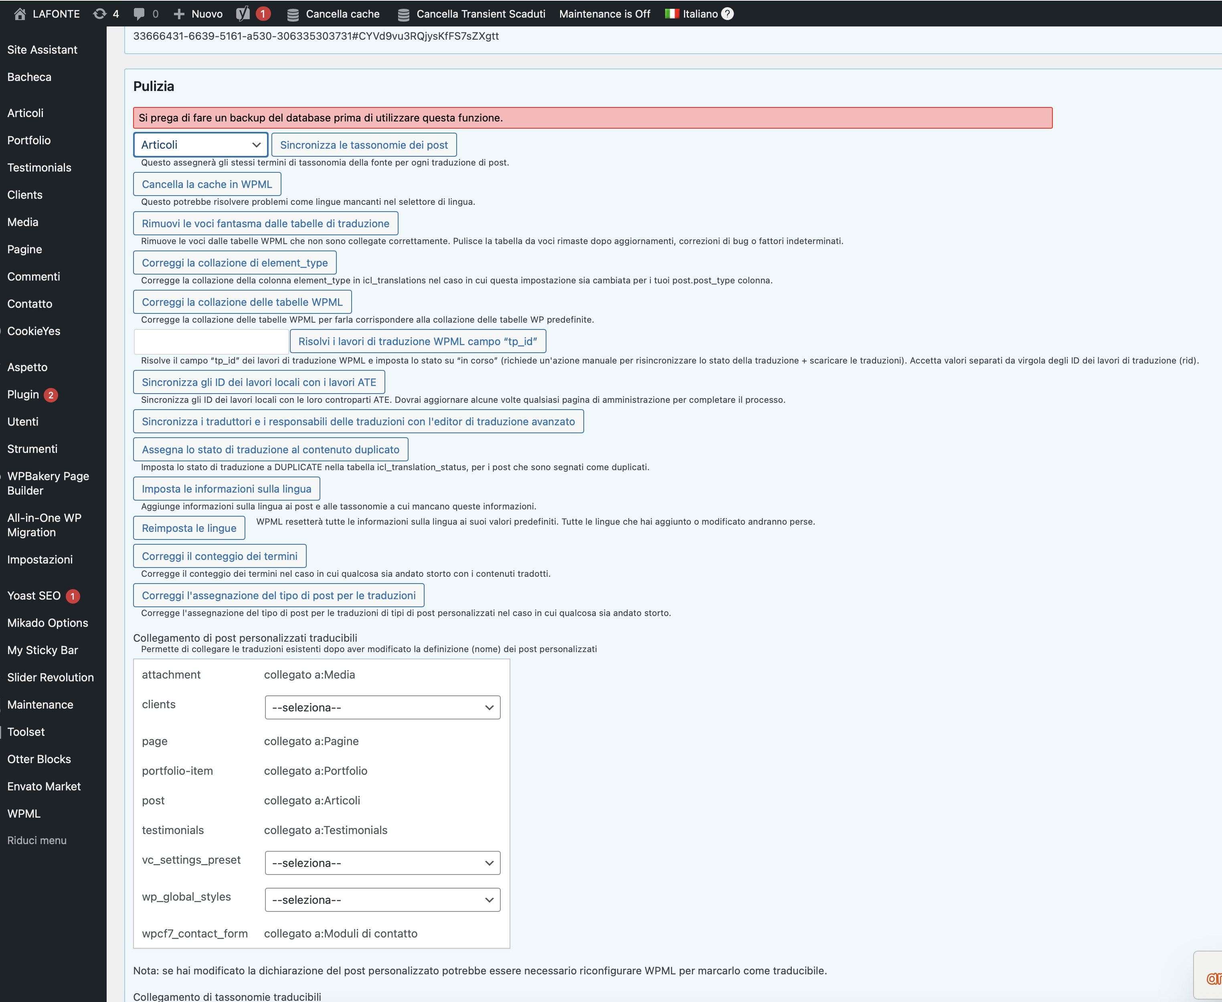Open Envato Market in the sidebar

(44, 786)
